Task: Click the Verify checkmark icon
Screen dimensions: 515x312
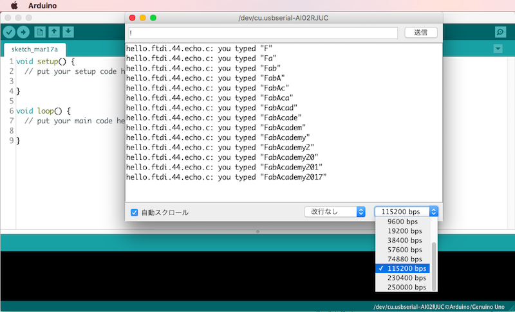Action: (x=9, y=32)
